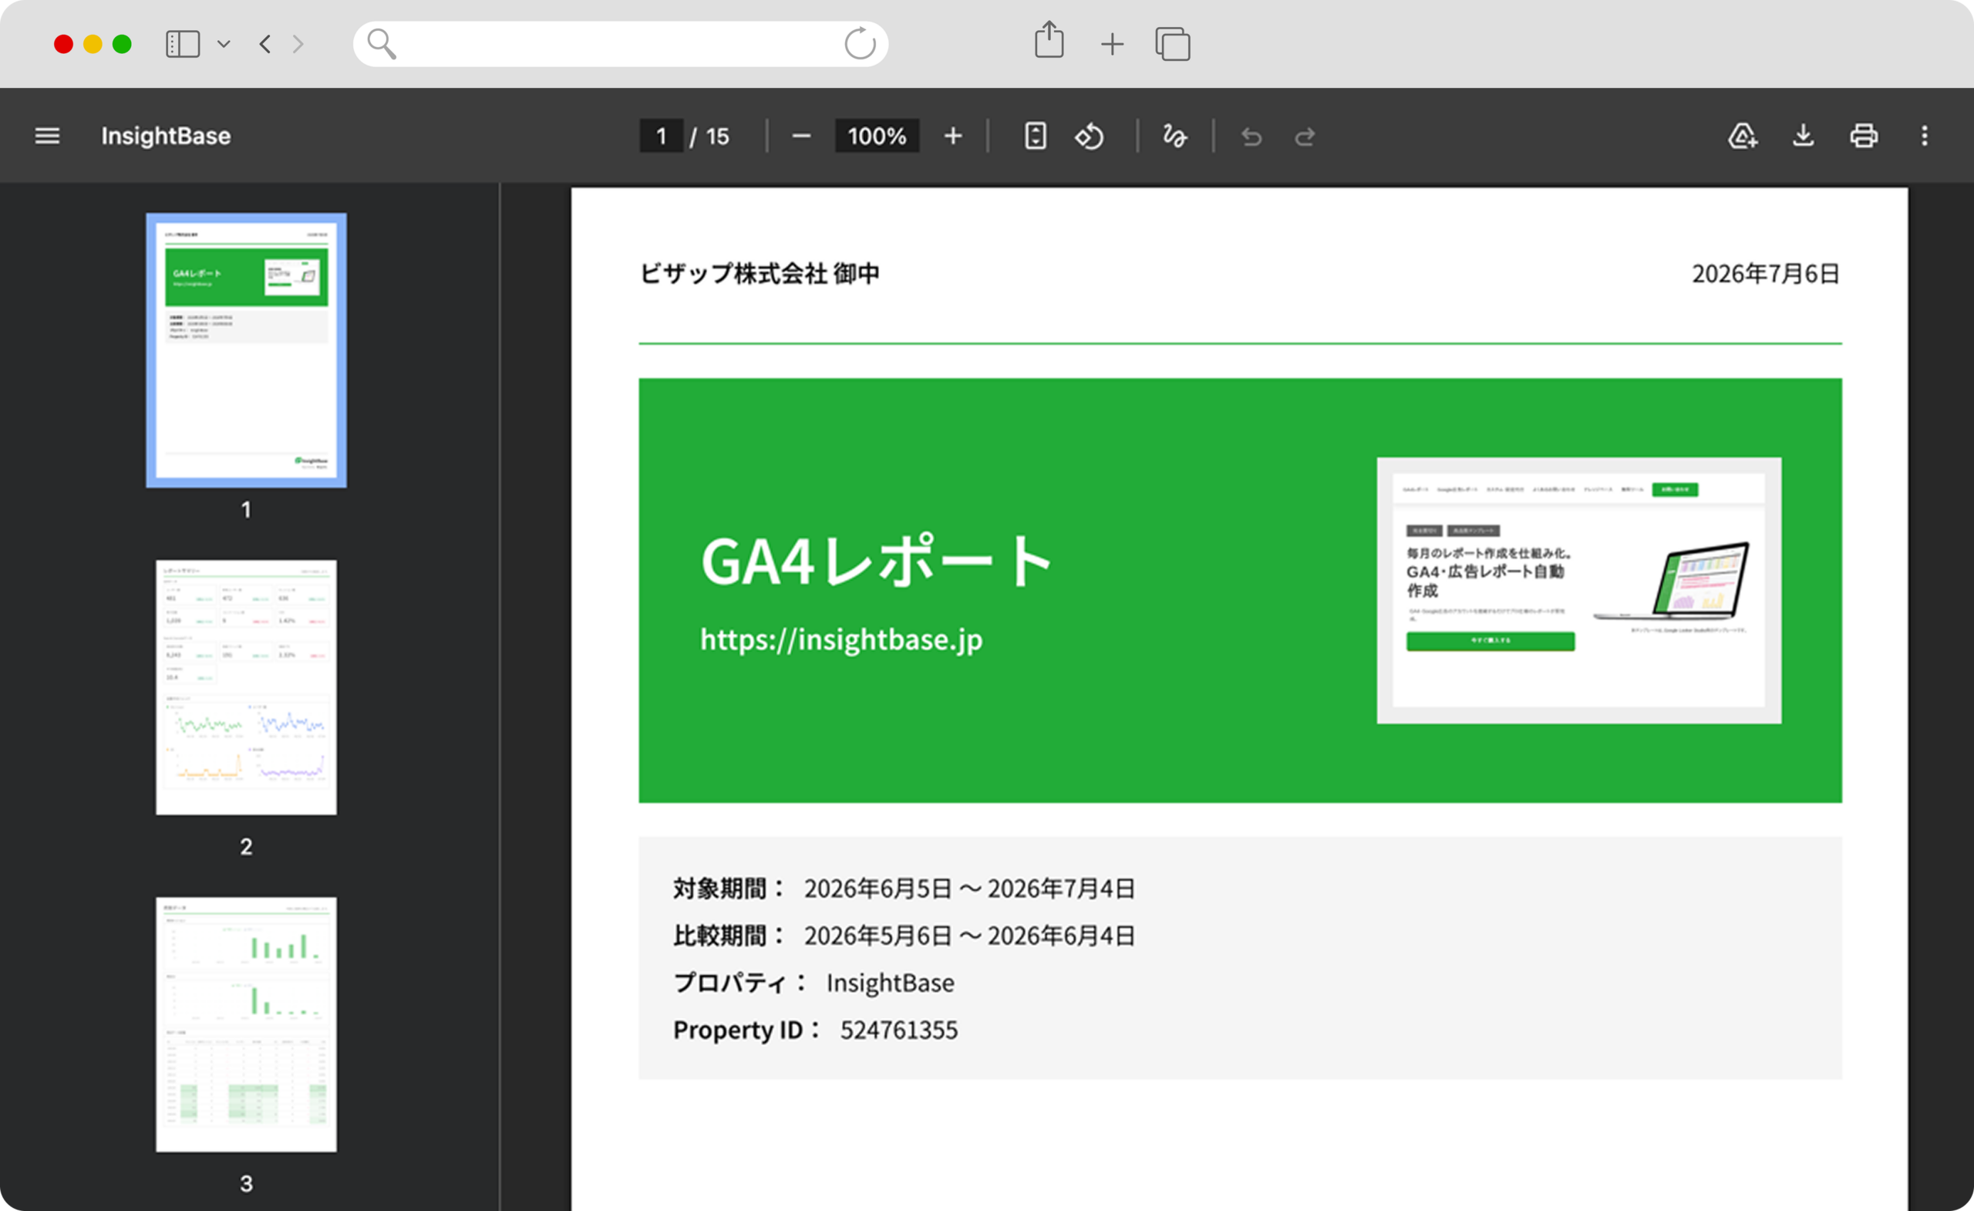Select page 3 thumbnail
This screenshot has width=1974, height=1211.
click(x=246, y=1024)
